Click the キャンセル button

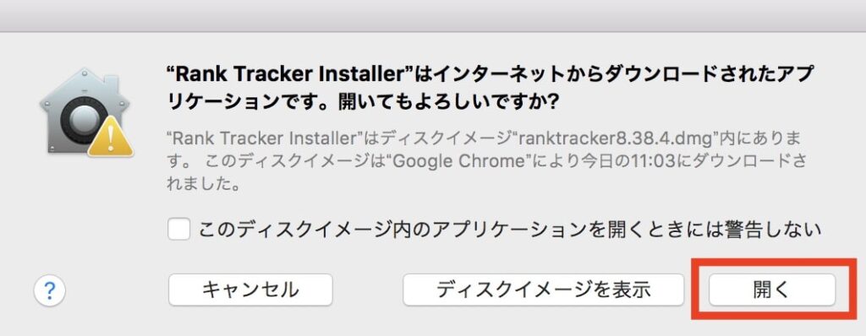tap(250, 290)
